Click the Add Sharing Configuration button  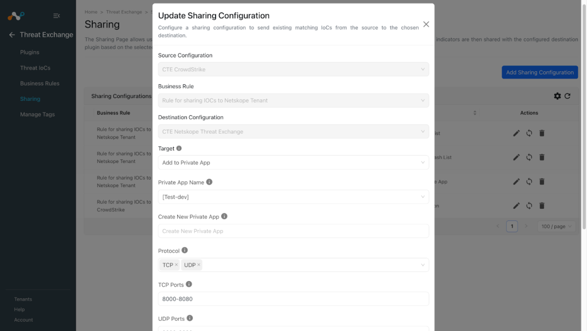[x=540, y=72]
